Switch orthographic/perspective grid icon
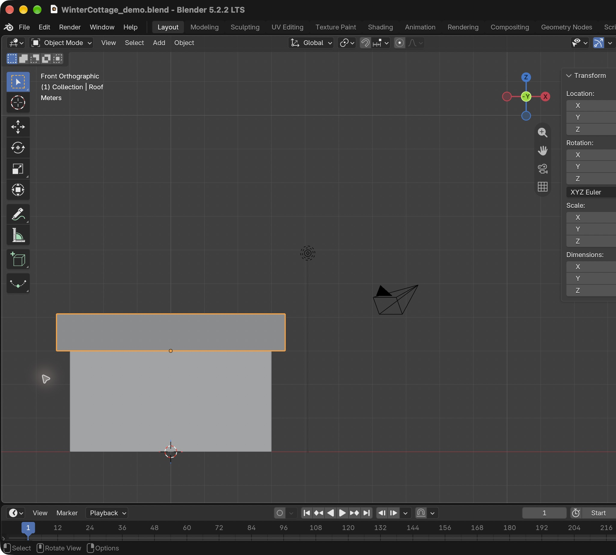616x555 pixels. click(543, 187)
